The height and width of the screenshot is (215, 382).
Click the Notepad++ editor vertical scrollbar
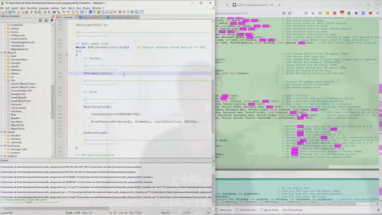click(213, 107)
